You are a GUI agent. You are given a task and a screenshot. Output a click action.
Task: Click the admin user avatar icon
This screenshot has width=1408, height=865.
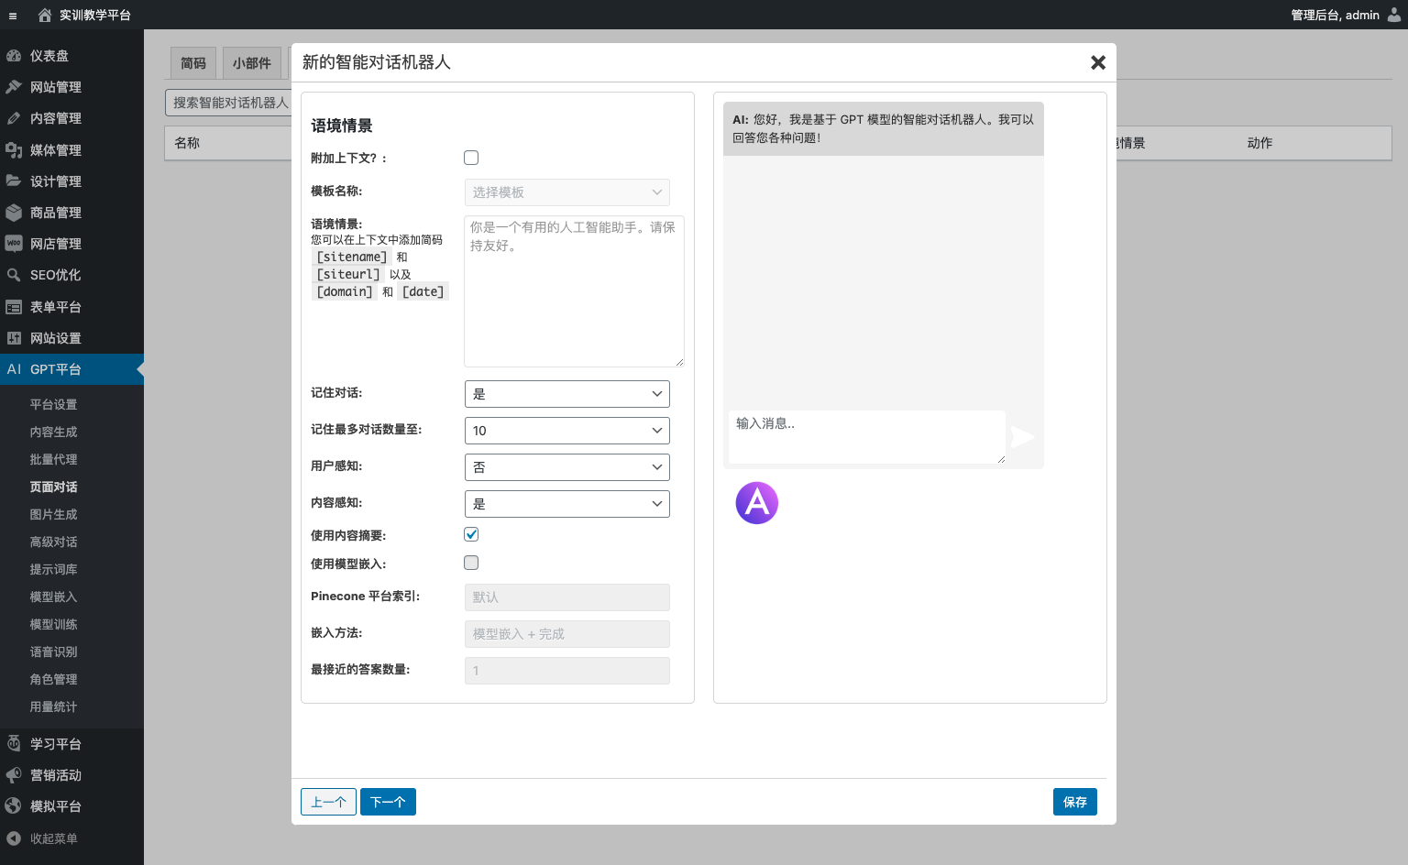(1394, 15)
